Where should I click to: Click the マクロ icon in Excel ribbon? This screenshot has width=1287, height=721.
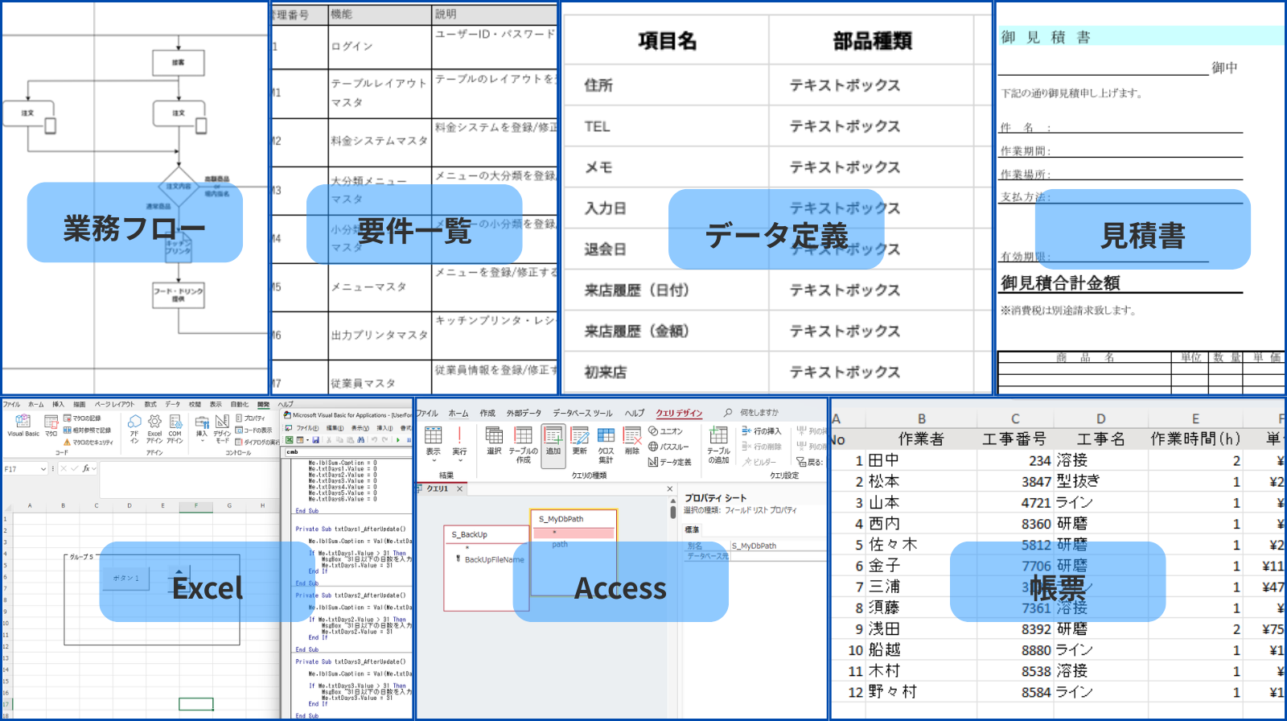pos(51,426)
